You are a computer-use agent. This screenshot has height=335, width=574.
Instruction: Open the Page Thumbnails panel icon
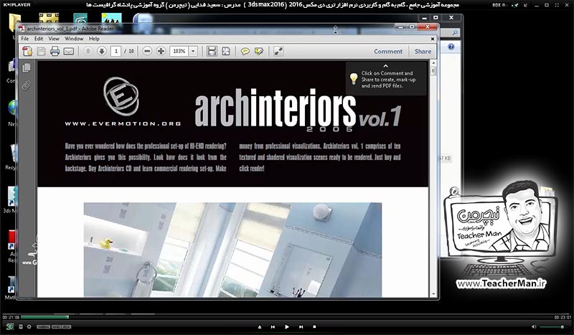point(27,67)
